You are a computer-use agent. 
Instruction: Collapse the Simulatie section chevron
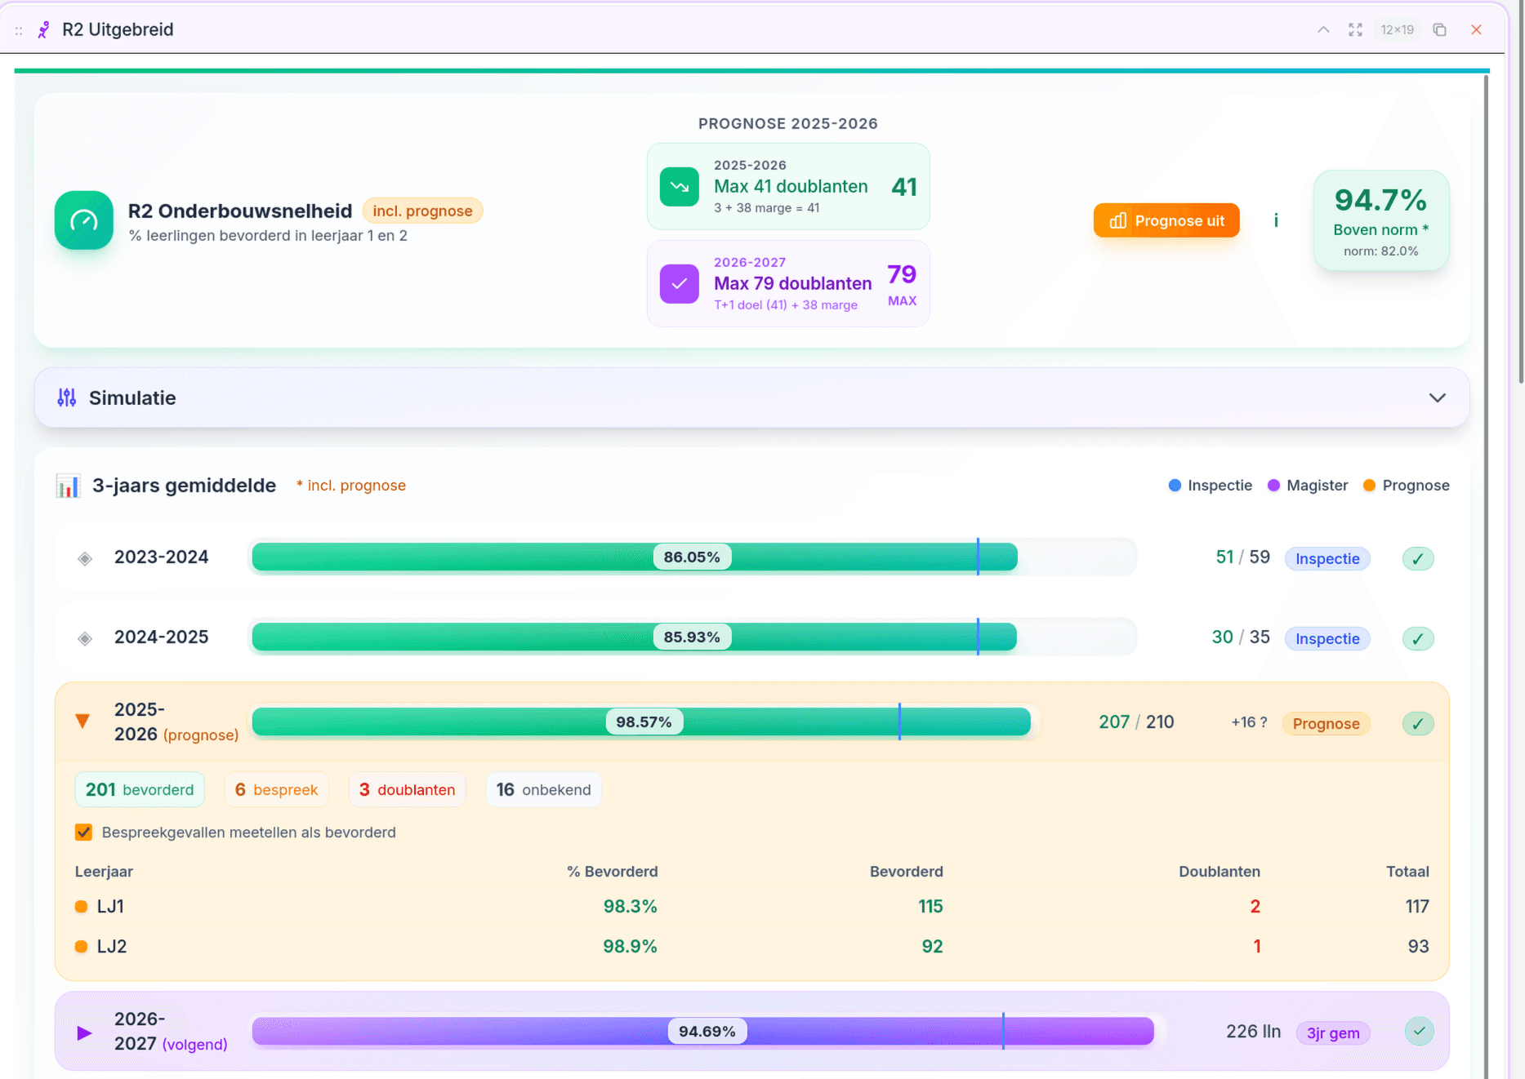click(x=1436, y=397)
